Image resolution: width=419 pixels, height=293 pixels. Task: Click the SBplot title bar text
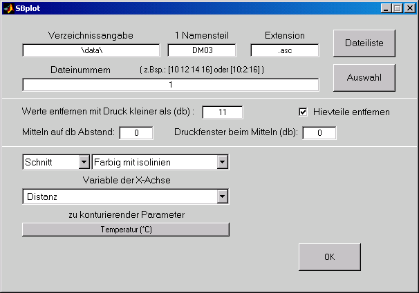tap(28, 8)
